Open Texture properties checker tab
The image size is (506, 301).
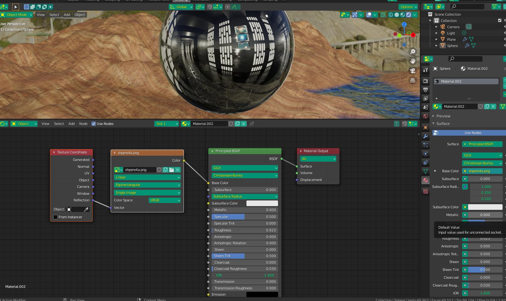pos(425,191)
